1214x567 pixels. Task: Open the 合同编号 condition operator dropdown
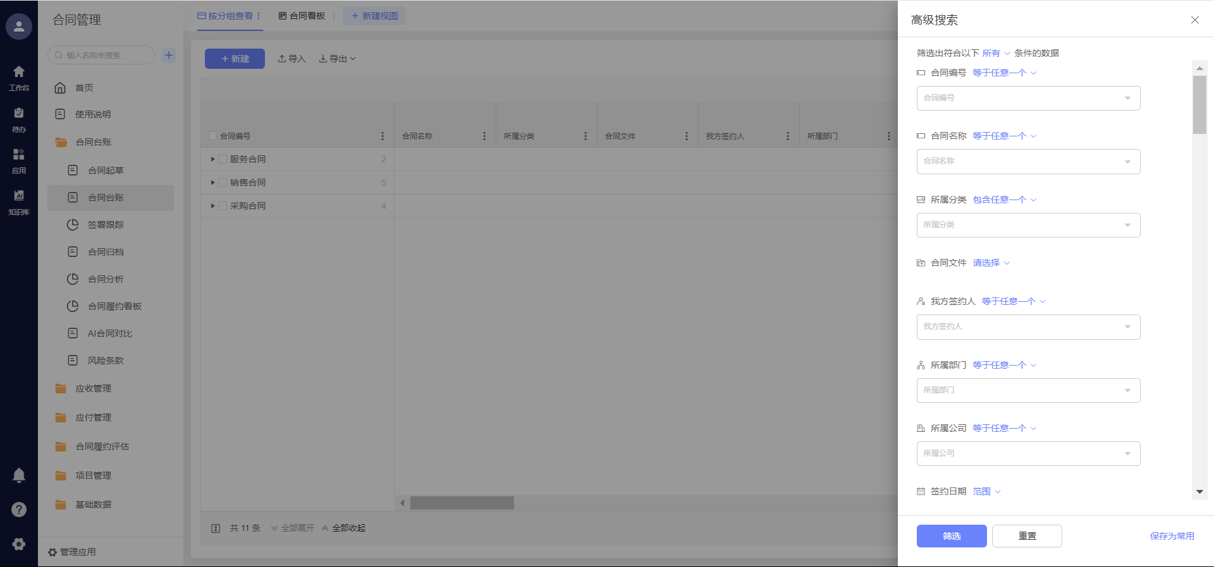[1004, 73]
